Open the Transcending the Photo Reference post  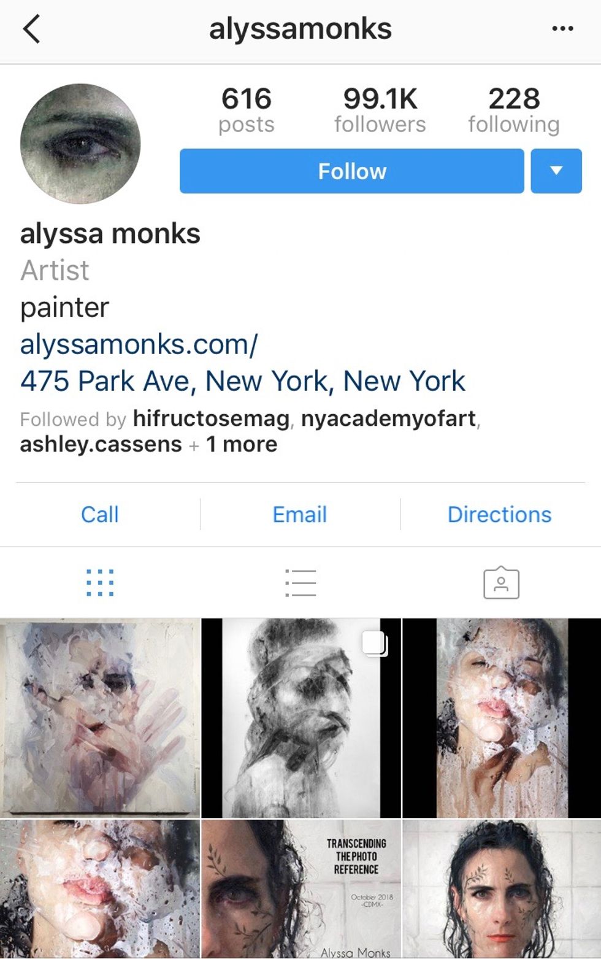(x=301, y=889)
